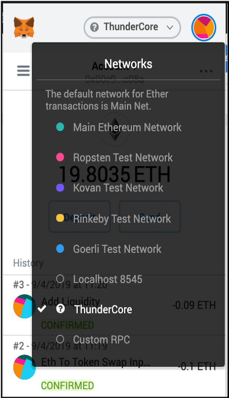The width and height of the screenshot is (229, 398).
Task: Select the ThunderCore question mark network entry
Action: [x=94, y=309]
